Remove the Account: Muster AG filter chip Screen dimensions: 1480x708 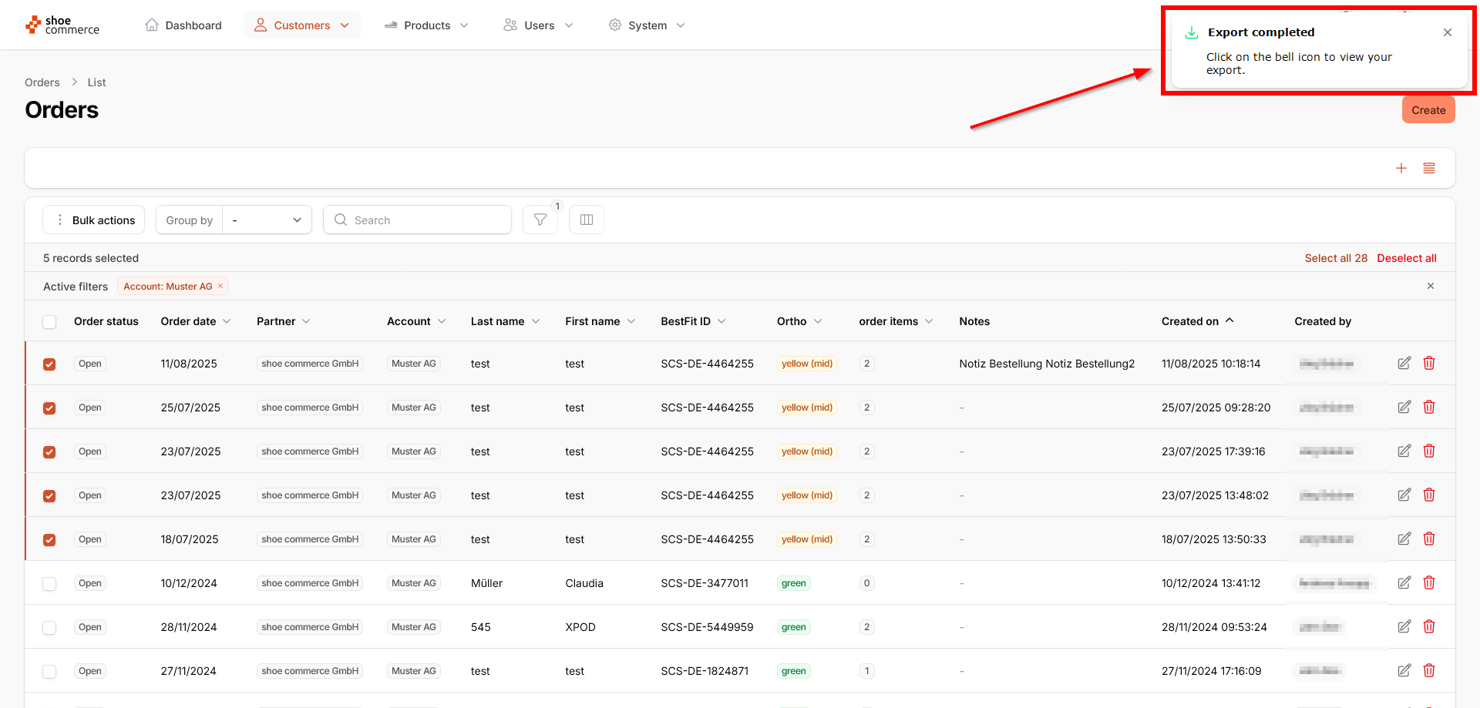pos(220,286)
